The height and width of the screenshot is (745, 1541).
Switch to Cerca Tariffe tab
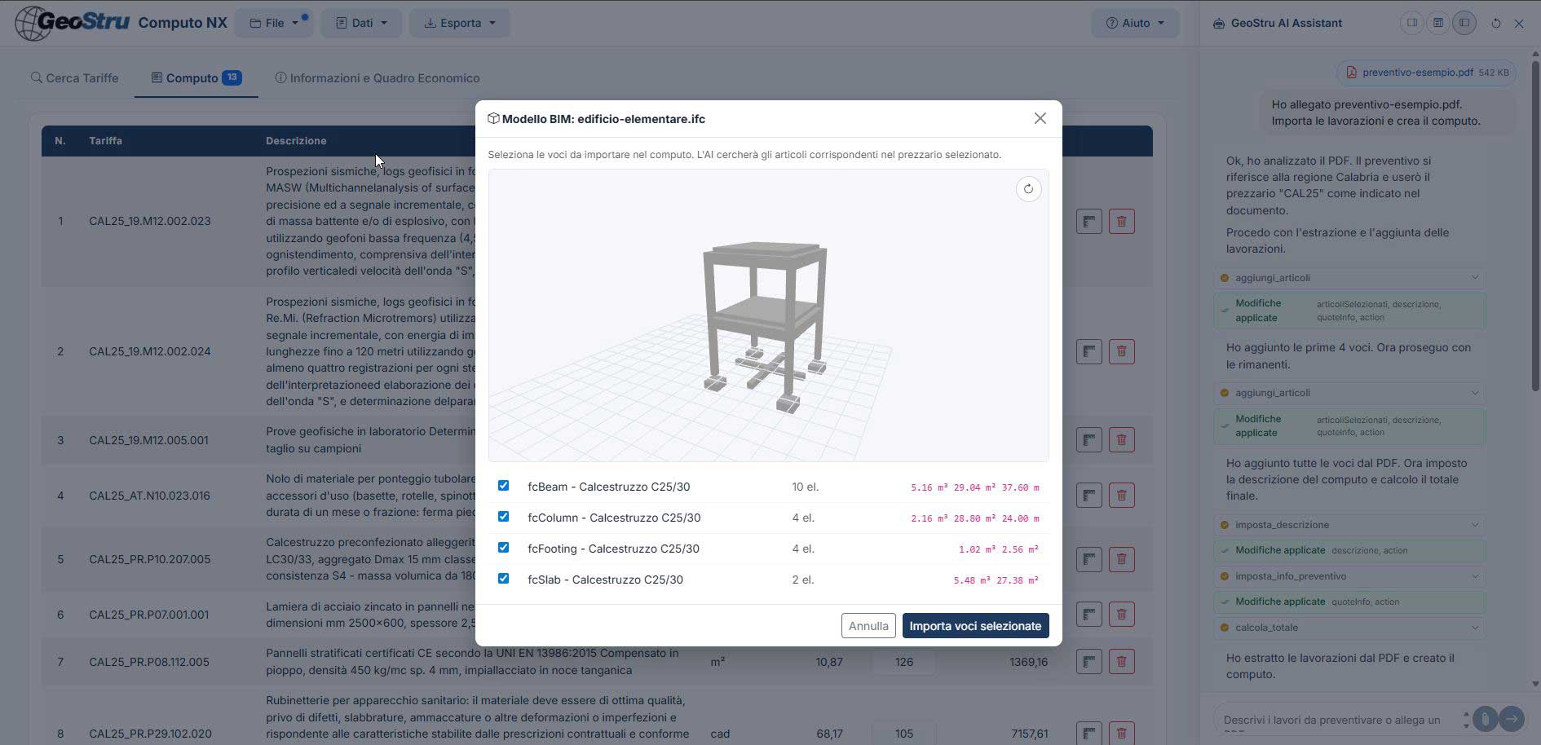(75, 78)
